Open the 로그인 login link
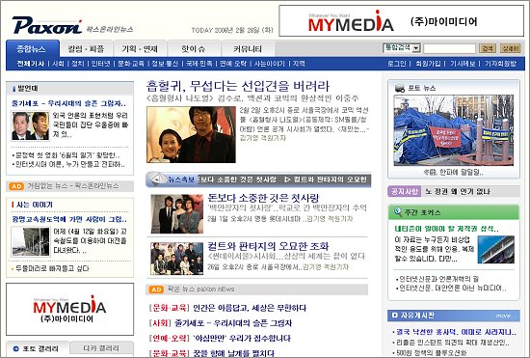The image size is (530, 358). tap(396, 64)
